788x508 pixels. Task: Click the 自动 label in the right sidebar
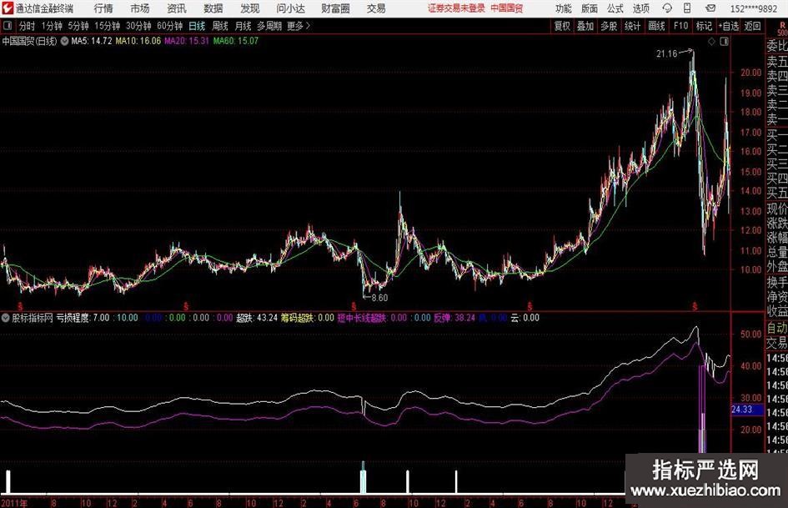(x=777, y=328)
